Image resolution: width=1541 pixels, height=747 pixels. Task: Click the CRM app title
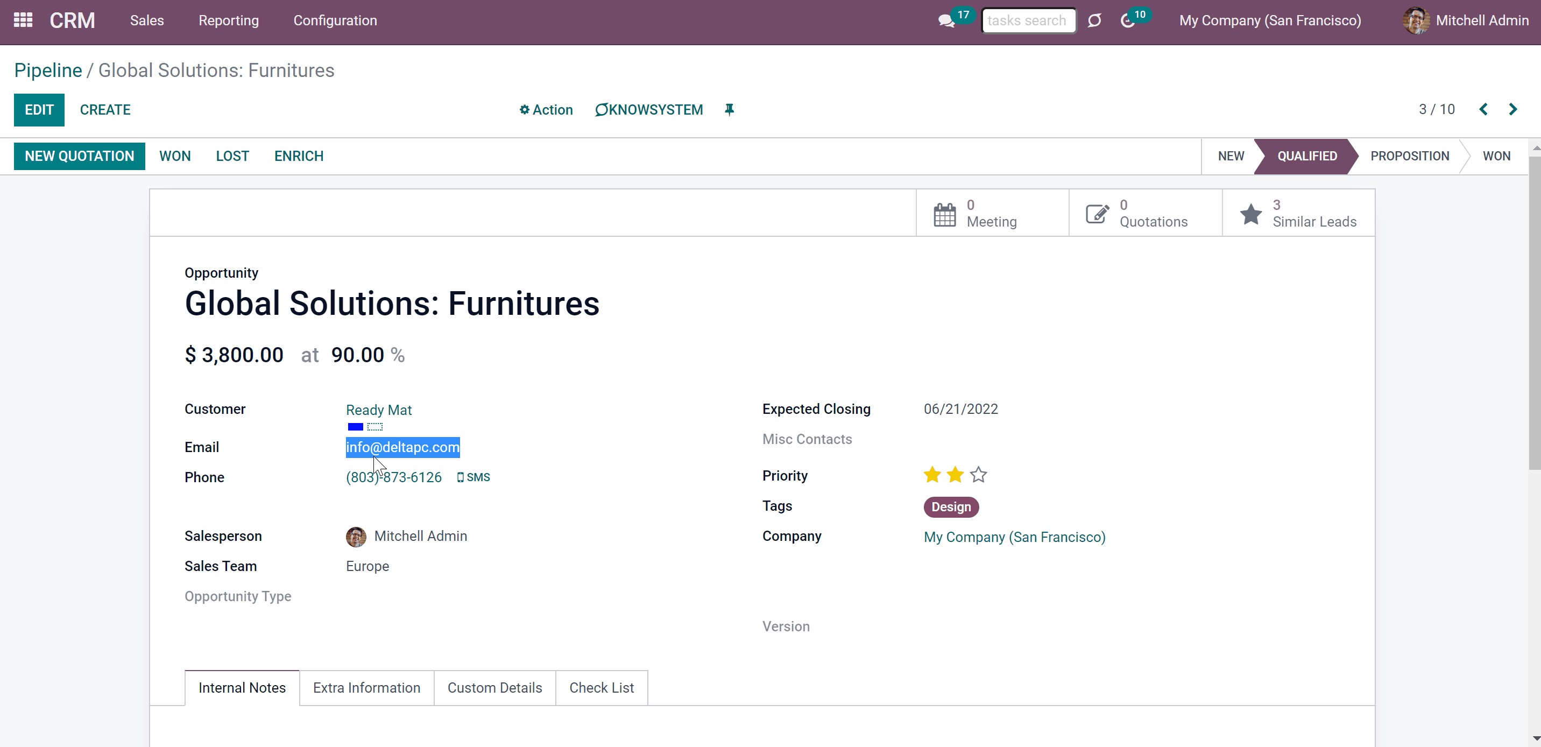(x=73, y=20)
